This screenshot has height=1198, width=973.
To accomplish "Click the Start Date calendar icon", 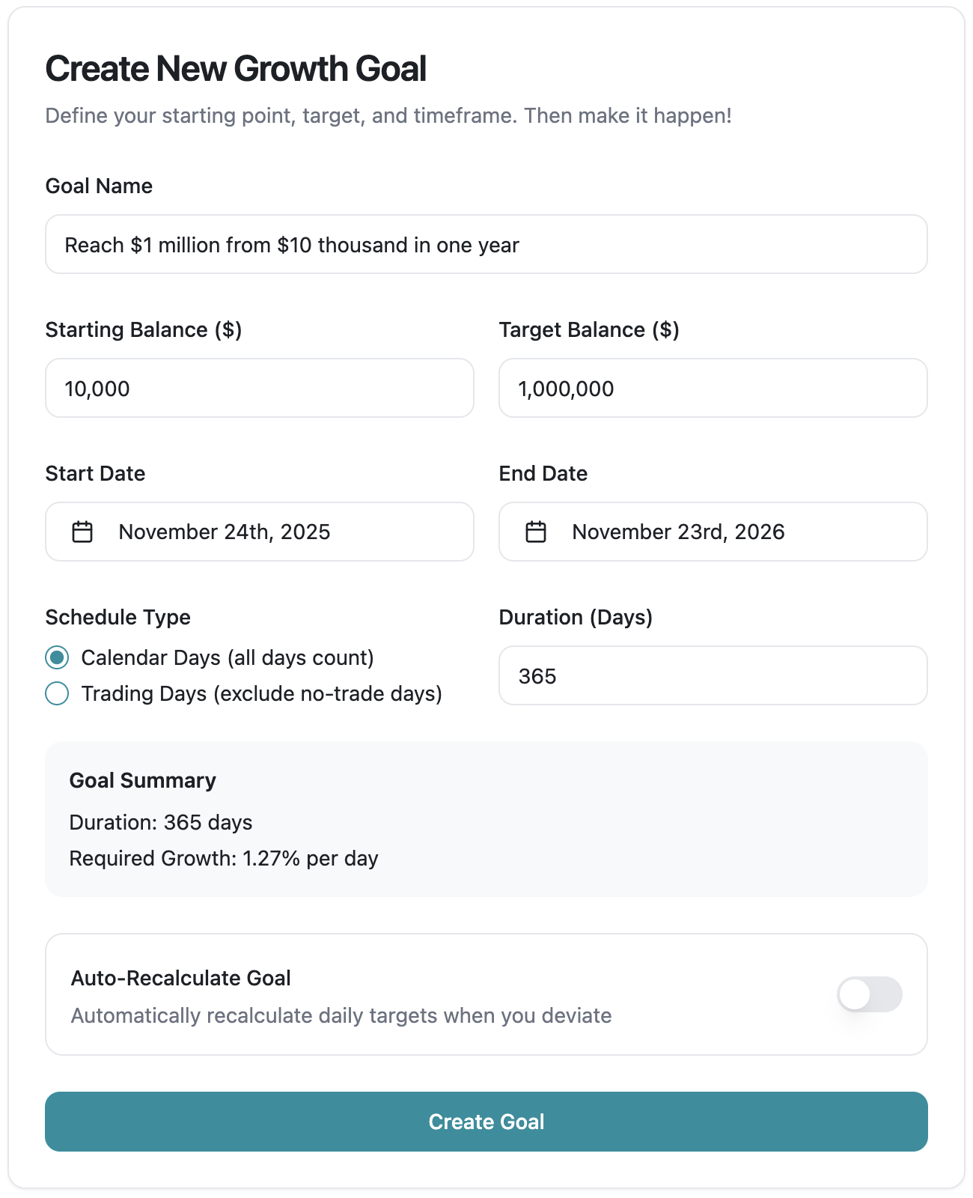I will [x=82, y=532].
